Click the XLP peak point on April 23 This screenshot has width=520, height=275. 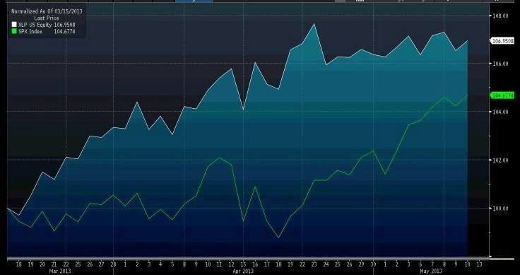(314, 24)
